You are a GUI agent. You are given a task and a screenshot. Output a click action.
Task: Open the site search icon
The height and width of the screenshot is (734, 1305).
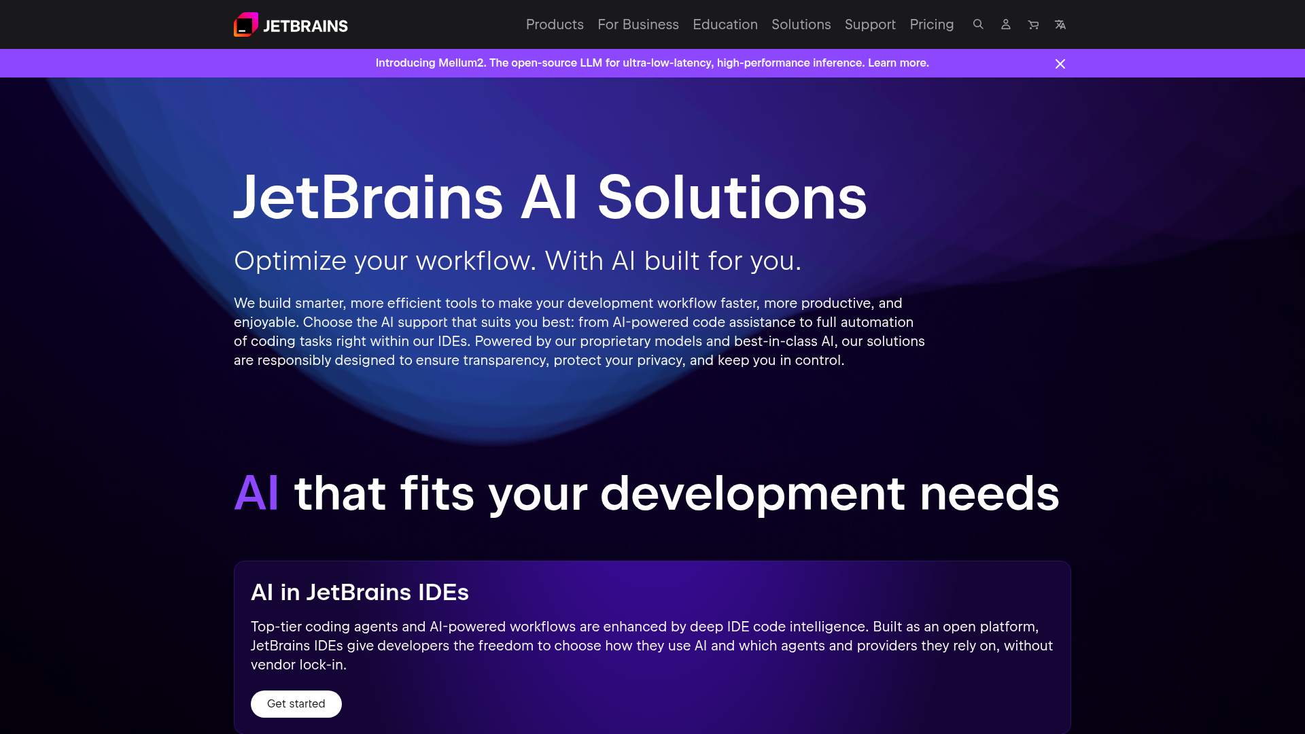(978, 24)
